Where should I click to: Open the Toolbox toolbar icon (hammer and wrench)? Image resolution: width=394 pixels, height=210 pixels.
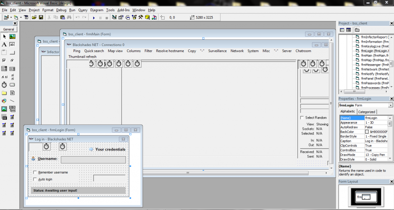141,17
